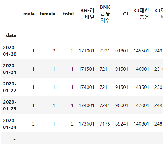This screenshot has width=163, height=144.
Task: Click the BGF리테일 value 171001
Action: 86,51
